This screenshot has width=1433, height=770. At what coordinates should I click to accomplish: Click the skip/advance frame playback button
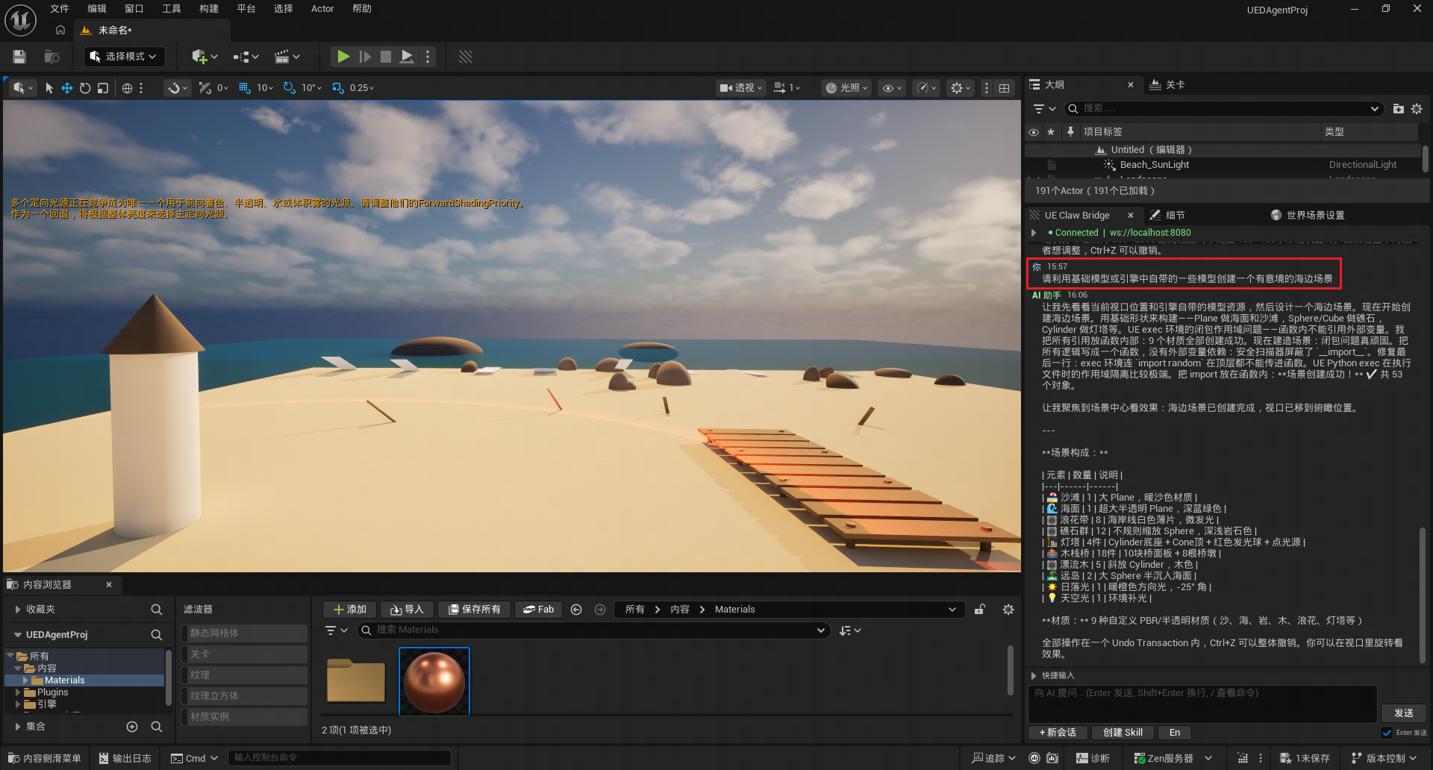pos(365,57)
